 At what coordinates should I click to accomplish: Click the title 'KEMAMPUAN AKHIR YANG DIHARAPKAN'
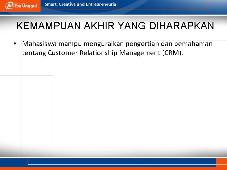click(x=115, y=26)
